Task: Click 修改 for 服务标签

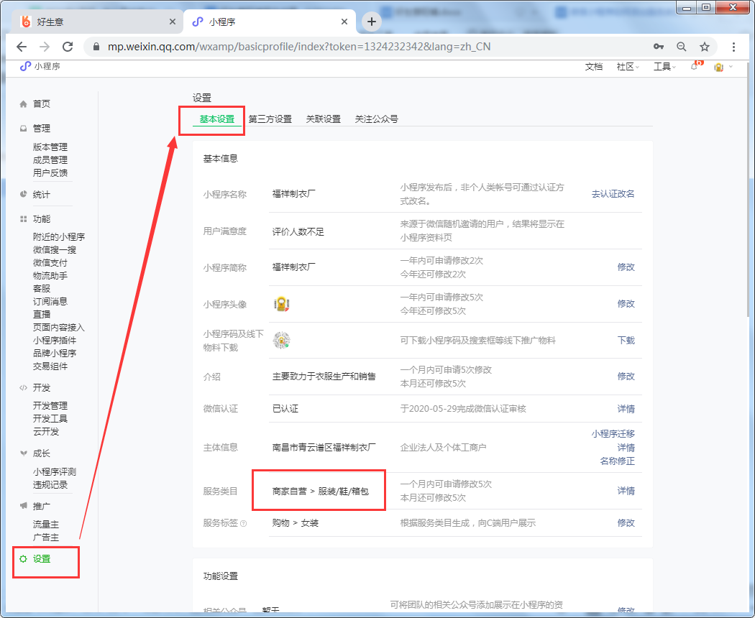Action: point(626,522)
